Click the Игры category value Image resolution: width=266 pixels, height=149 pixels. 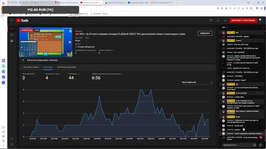tap(78, 41)
